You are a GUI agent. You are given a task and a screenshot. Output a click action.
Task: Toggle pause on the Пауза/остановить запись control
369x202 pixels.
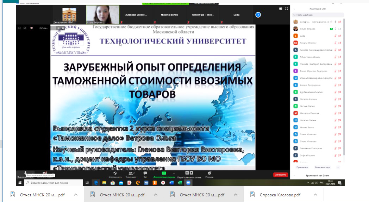[187, 173]
